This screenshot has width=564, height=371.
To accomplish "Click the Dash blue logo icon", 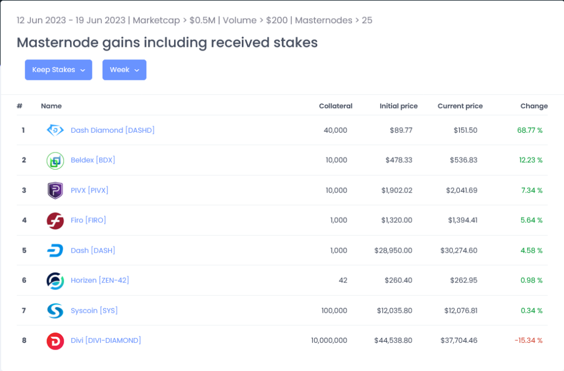I will [55, 250].
